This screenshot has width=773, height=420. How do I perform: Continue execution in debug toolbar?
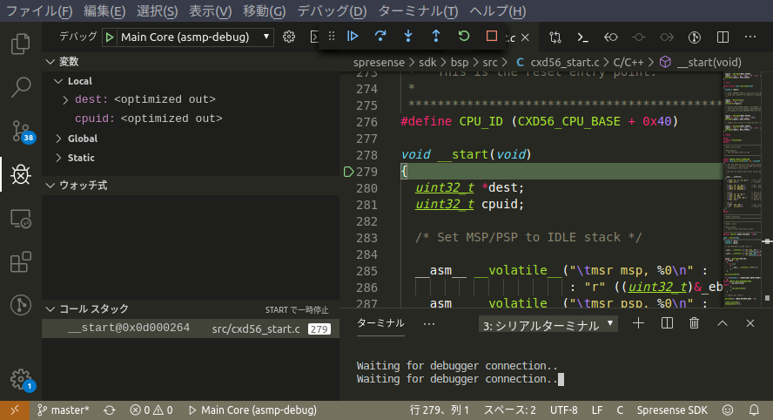353,36
